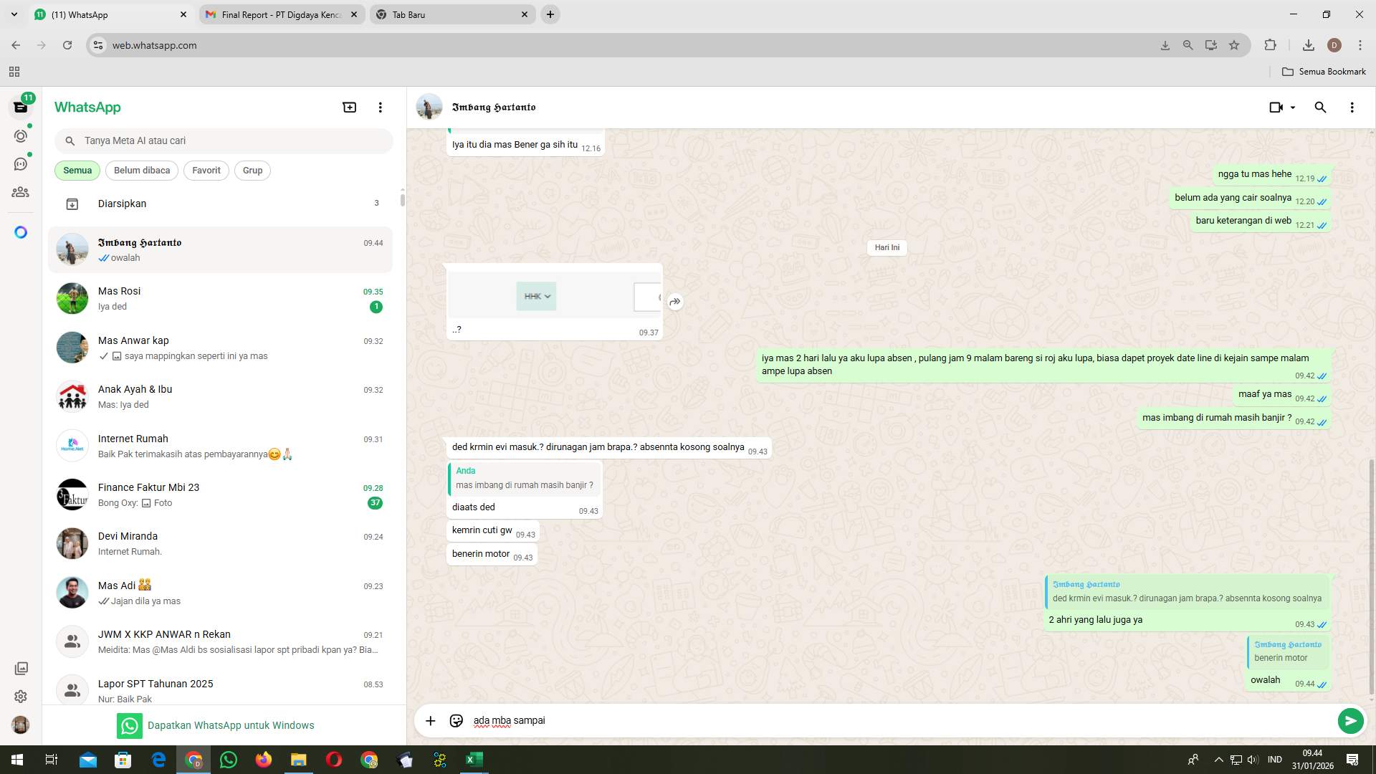Start a video call with Imbang Hartanto
The height and width of the screenshot is (774, 1376).
click(x=1276, y=107)
